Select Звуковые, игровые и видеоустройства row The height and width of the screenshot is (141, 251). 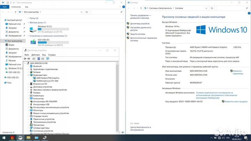[50, 90]
